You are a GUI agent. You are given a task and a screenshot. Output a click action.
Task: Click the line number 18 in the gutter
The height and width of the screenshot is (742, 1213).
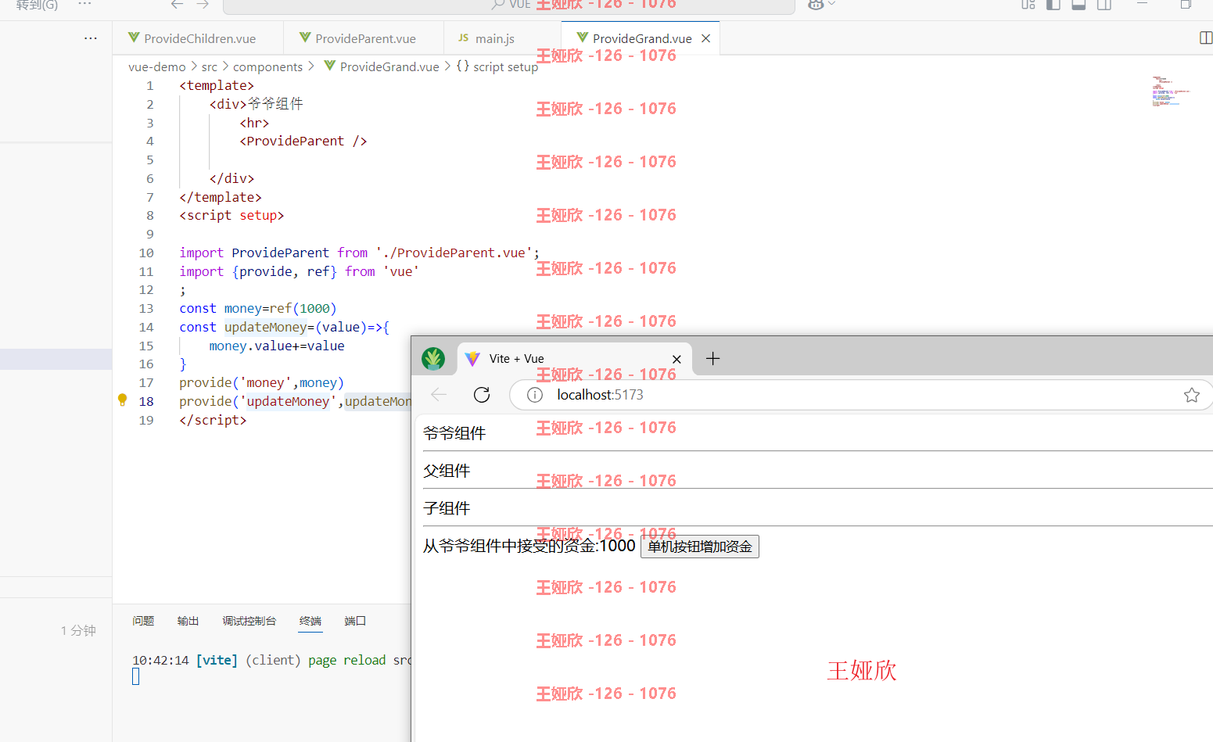[x=146, y=401]
